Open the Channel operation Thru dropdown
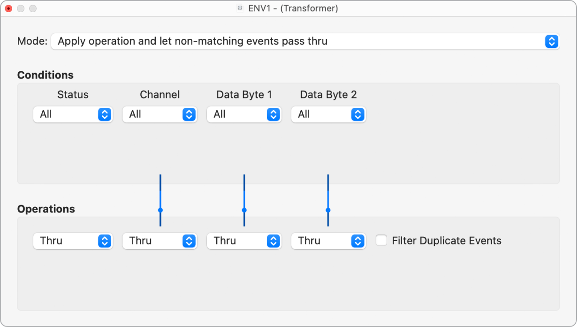The width and height of the screenshot is (578, 327). coord(160,241)
